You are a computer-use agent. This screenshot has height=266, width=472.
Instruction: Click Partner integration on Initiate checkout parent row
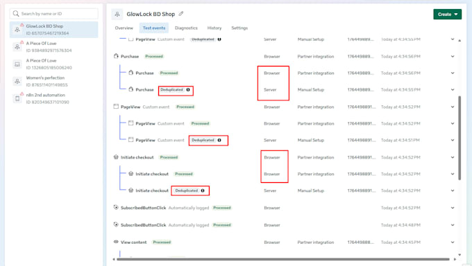pyautogui.click(x=315, y=157)
